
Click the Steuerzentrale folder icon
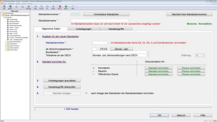(4, 13)
